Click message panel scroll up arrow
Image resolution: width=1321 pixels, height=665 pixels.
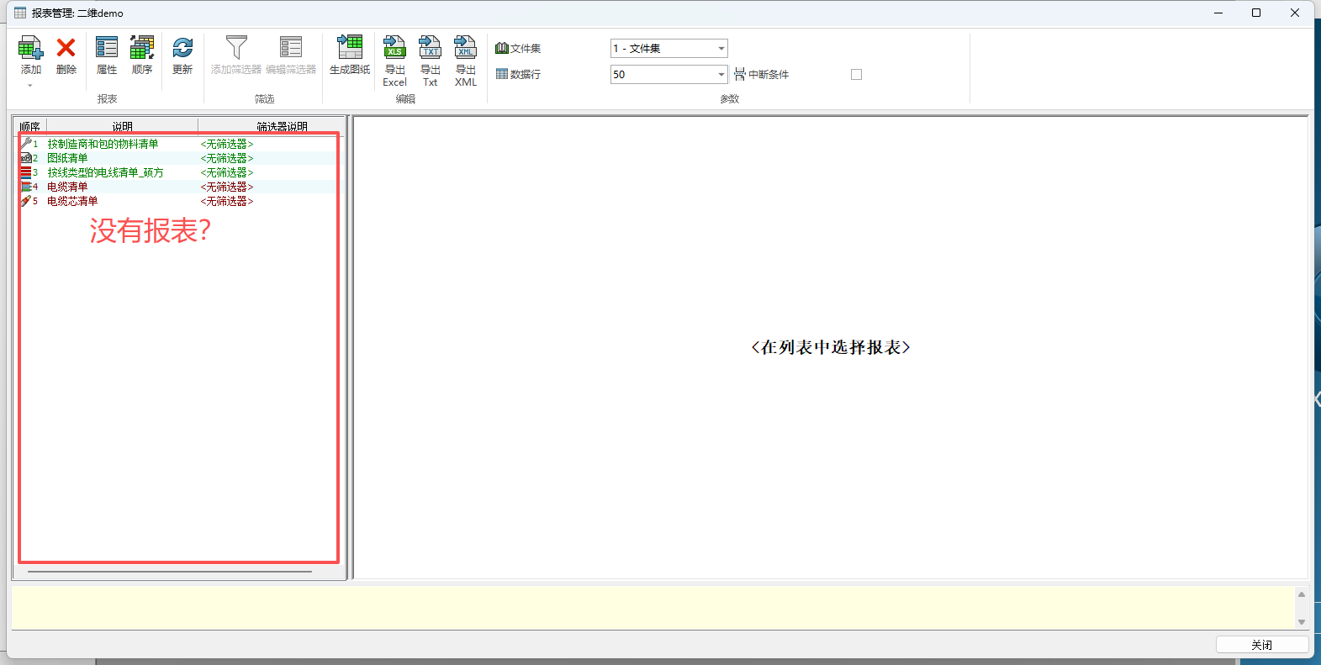tap(1301, 594)
